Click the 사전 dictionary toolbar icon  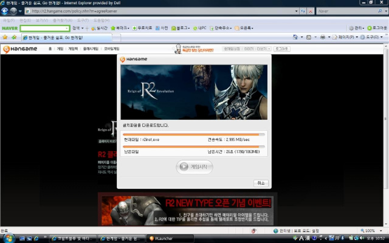point(162,29)
